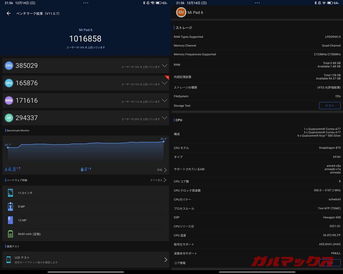Viewport: 343px width, 274px height.
Task: Click the GPU score badge icon
Action: click(9, 83)
